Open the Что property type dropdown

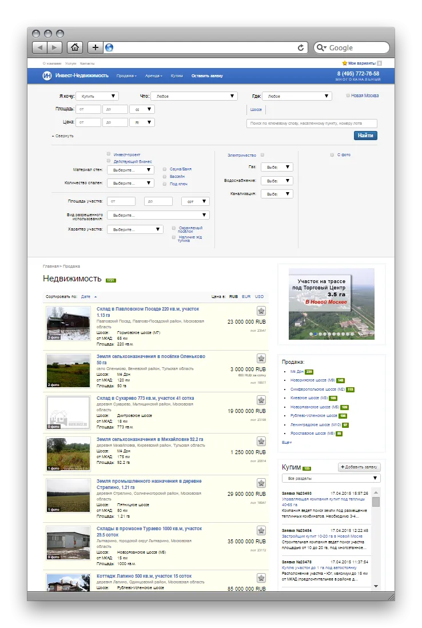point(194,96)
